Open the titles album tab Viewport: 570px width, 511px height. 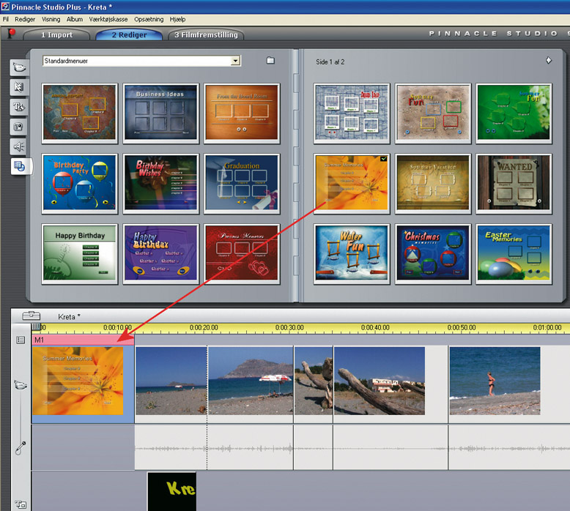(19, 107)
